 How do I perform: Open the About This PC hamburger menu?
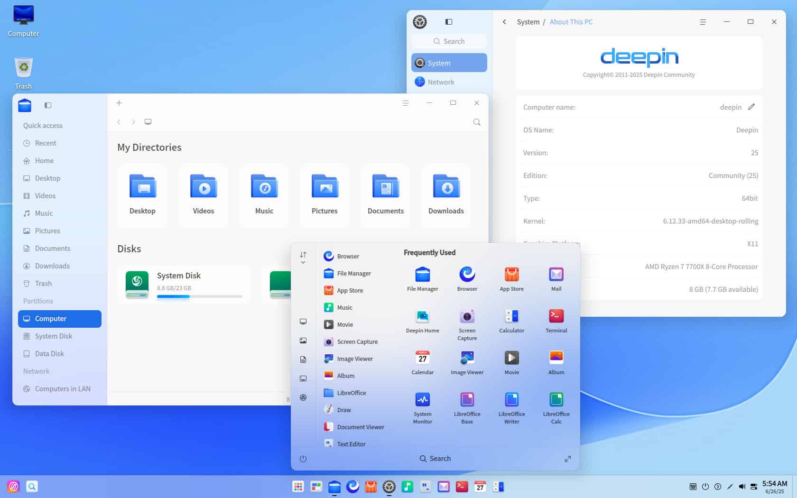tap(702, 22)
